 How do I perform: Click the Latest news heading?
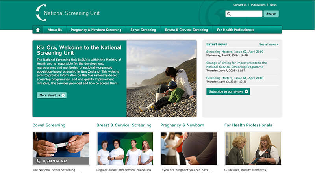217,44
